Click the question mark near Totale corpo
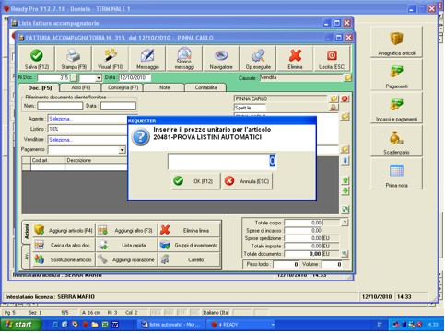Screen dimensions: 445x333 click(x=345, y=223)
